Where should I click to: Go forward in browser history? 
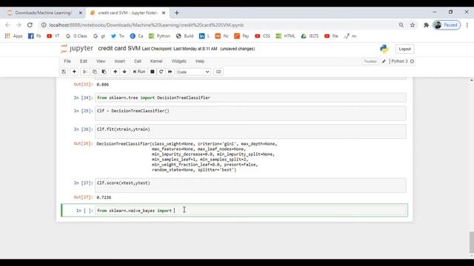[x=19, y=25]
